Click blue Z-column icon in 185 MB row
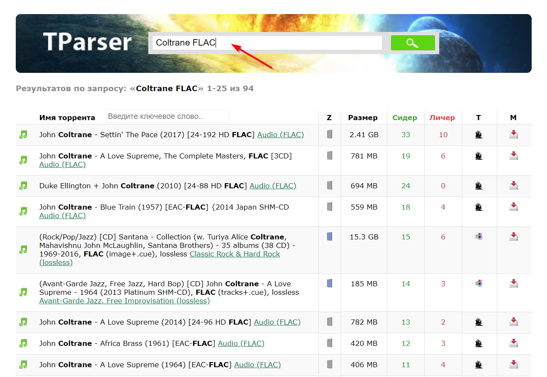The height and width of the screenshot is (377, 547). [329, 283]
